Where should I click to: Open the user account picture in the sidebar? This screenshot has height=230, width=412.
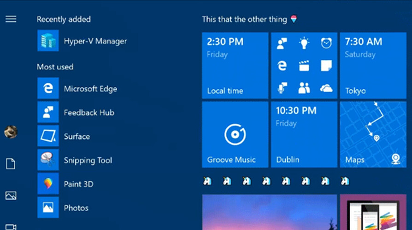11,132
